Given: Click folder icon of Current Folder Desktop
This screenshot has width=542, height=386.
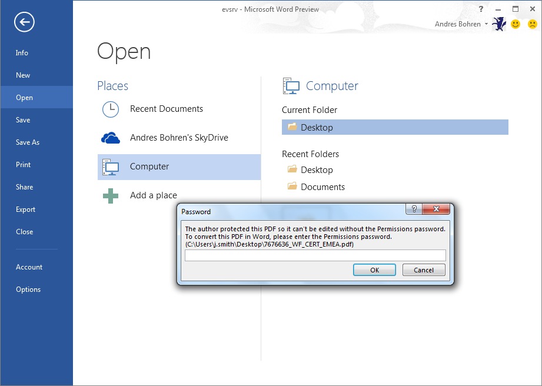Looking at the screenshot, I should point(292,127).
